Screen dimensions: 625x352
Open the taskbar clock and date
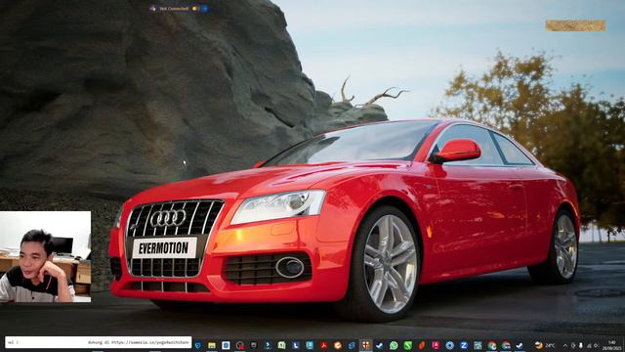pos(612,345)
